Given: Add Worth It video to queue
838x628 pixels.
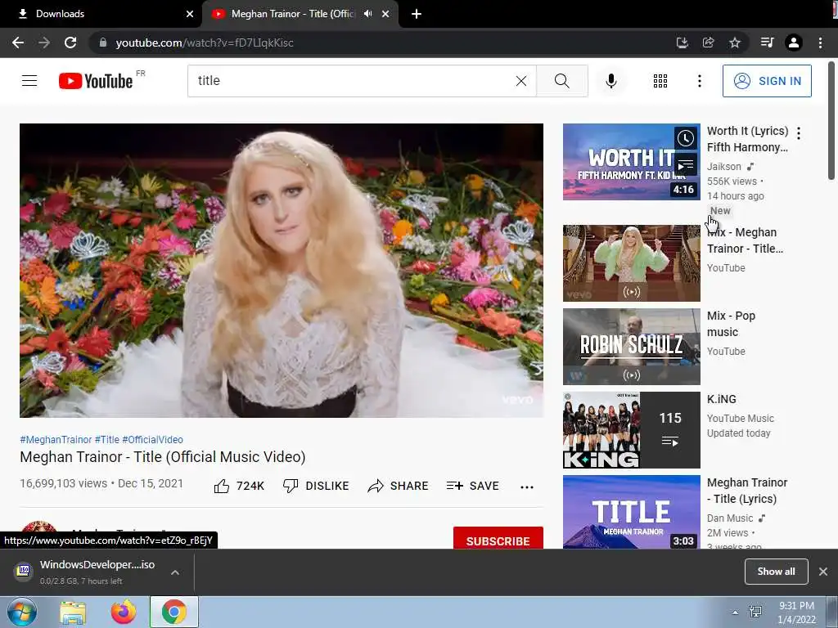Looking at the screenshot, I should click(x=686, y=164).
